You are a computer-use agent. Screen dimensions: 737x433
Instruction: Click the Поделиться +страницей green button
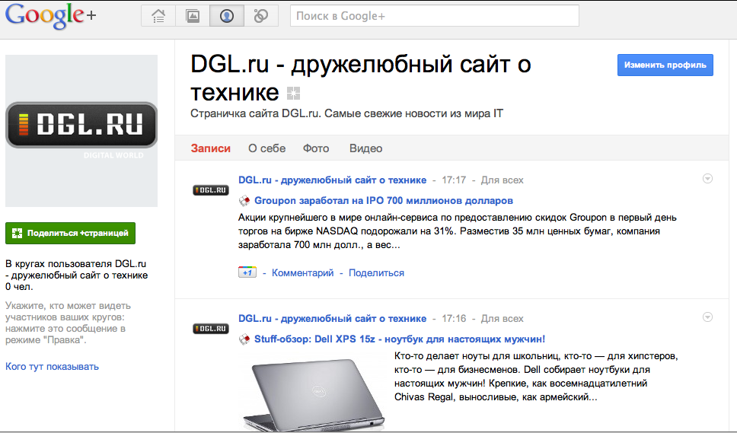coord(71,233)
